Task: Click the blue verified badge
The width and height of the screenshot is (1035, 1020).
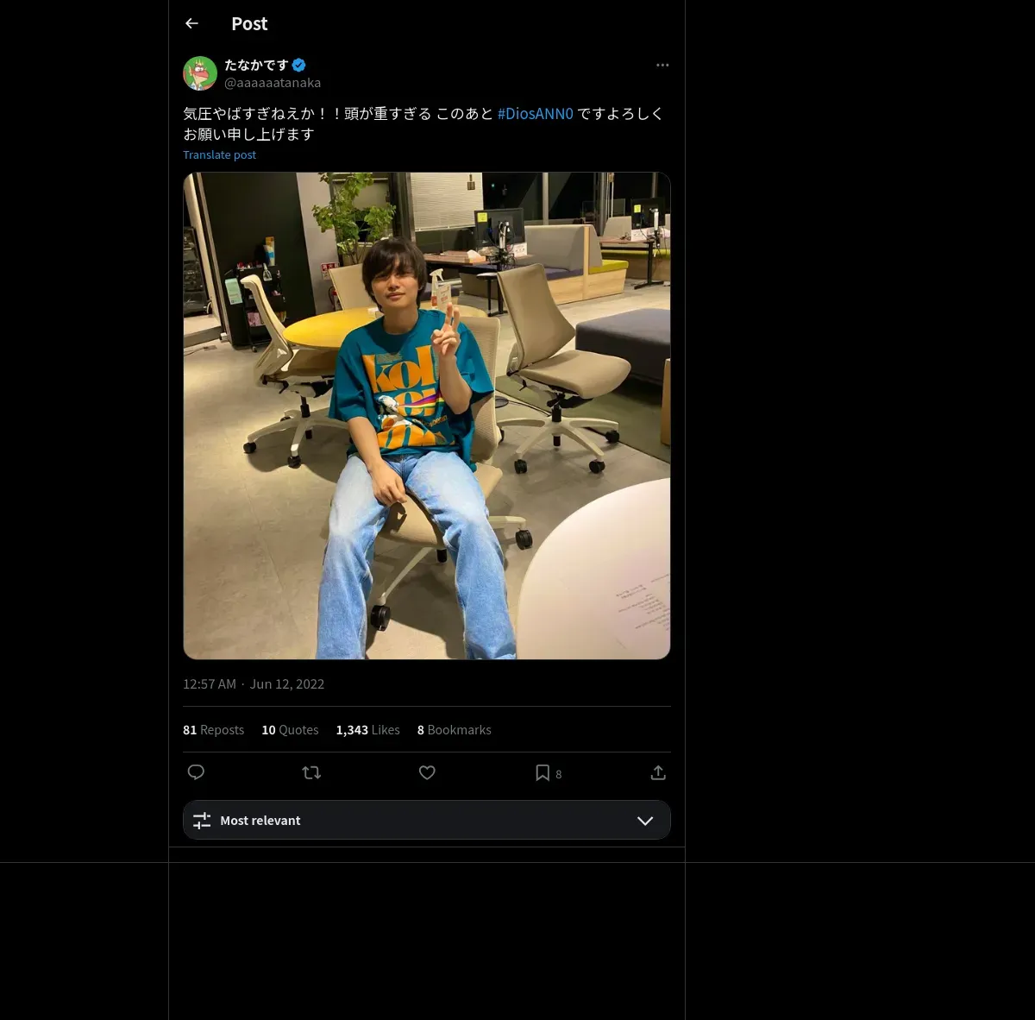Action: (299, 65)
